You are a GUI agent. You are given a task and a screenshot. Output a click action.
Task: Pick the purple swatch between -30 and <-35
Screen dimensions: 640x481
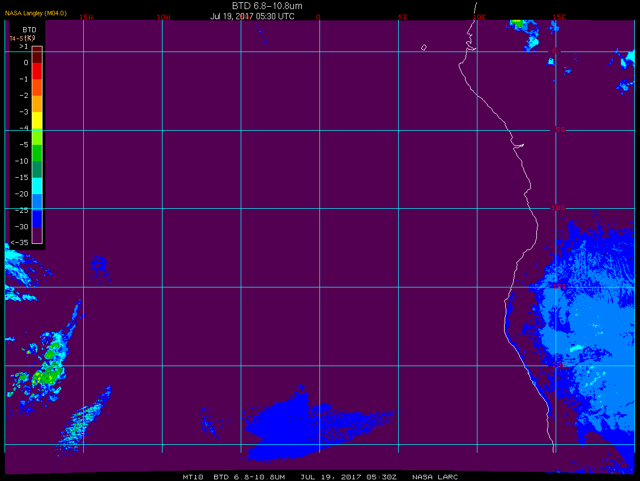(37, 235)
